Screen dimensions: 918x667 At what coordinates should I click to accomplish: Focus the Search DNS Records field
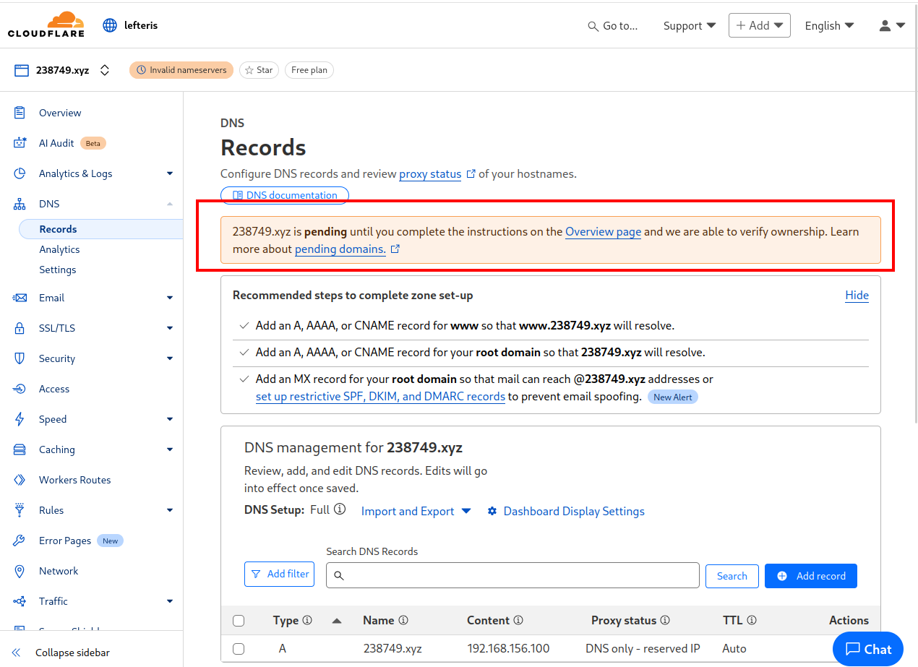click(512, 575)
